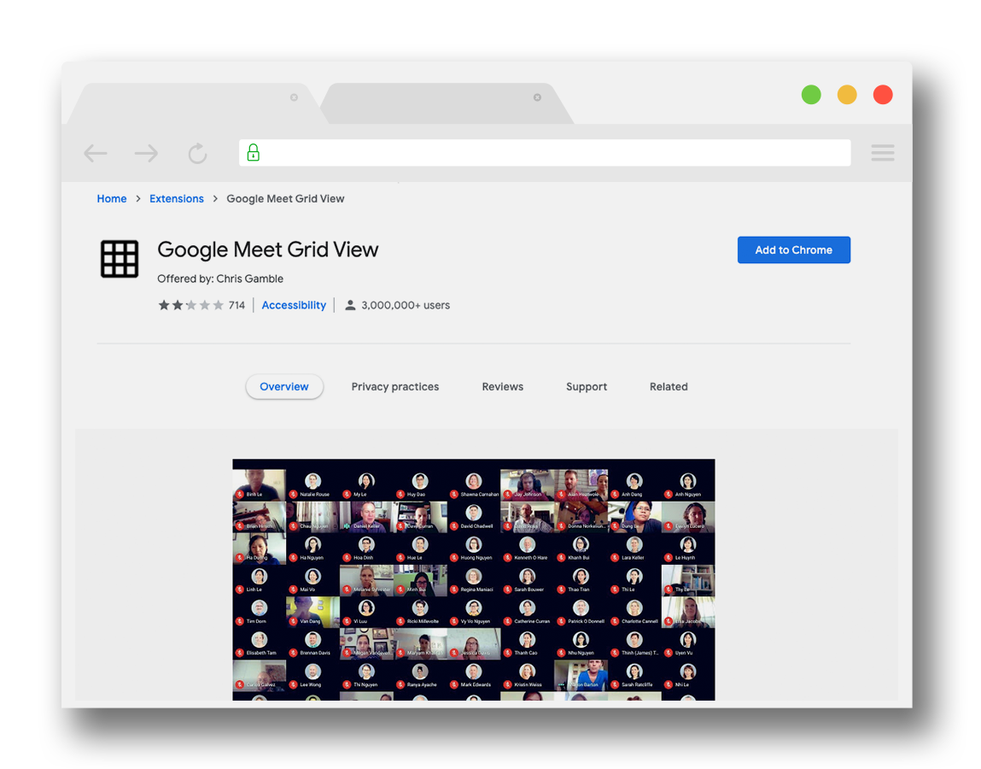This screenshot has width=981, height=769.
Task: Switch to Privacy practices tab
Action: point(394,387)
